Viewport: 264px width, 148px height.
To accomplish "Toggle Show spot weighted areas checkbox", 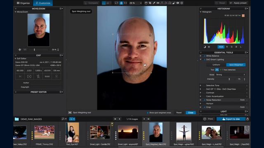I will click(x=148, y=113).
